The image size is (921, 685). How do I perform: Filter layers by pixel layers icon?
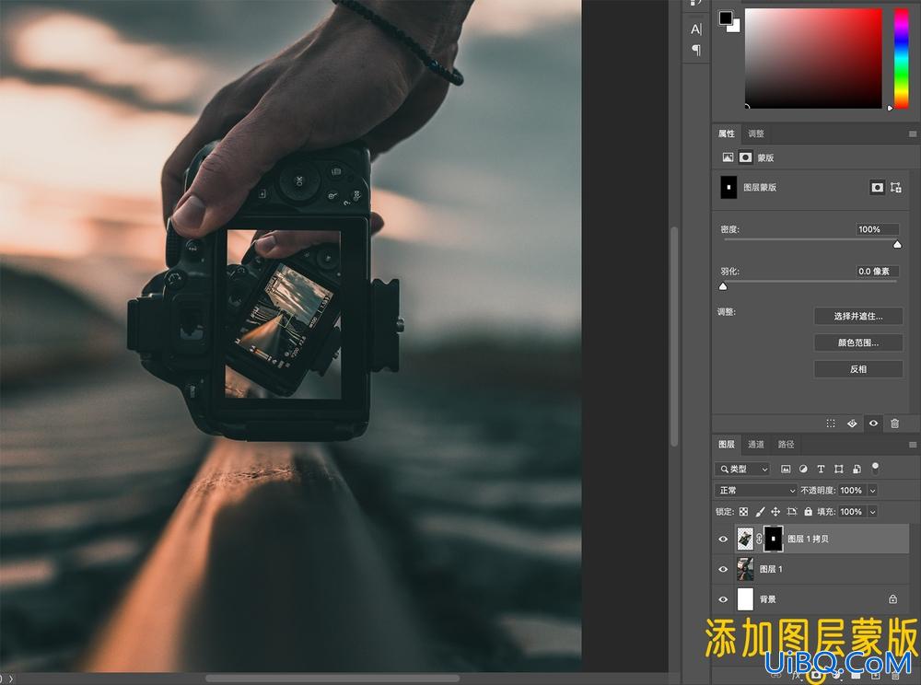786,469
